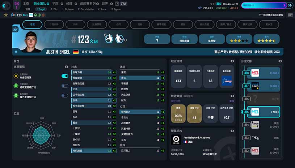Screen dimensions: 295x168
Task: Switch to E. Coccivietto player tab
Action: click(x=86, y=9)
